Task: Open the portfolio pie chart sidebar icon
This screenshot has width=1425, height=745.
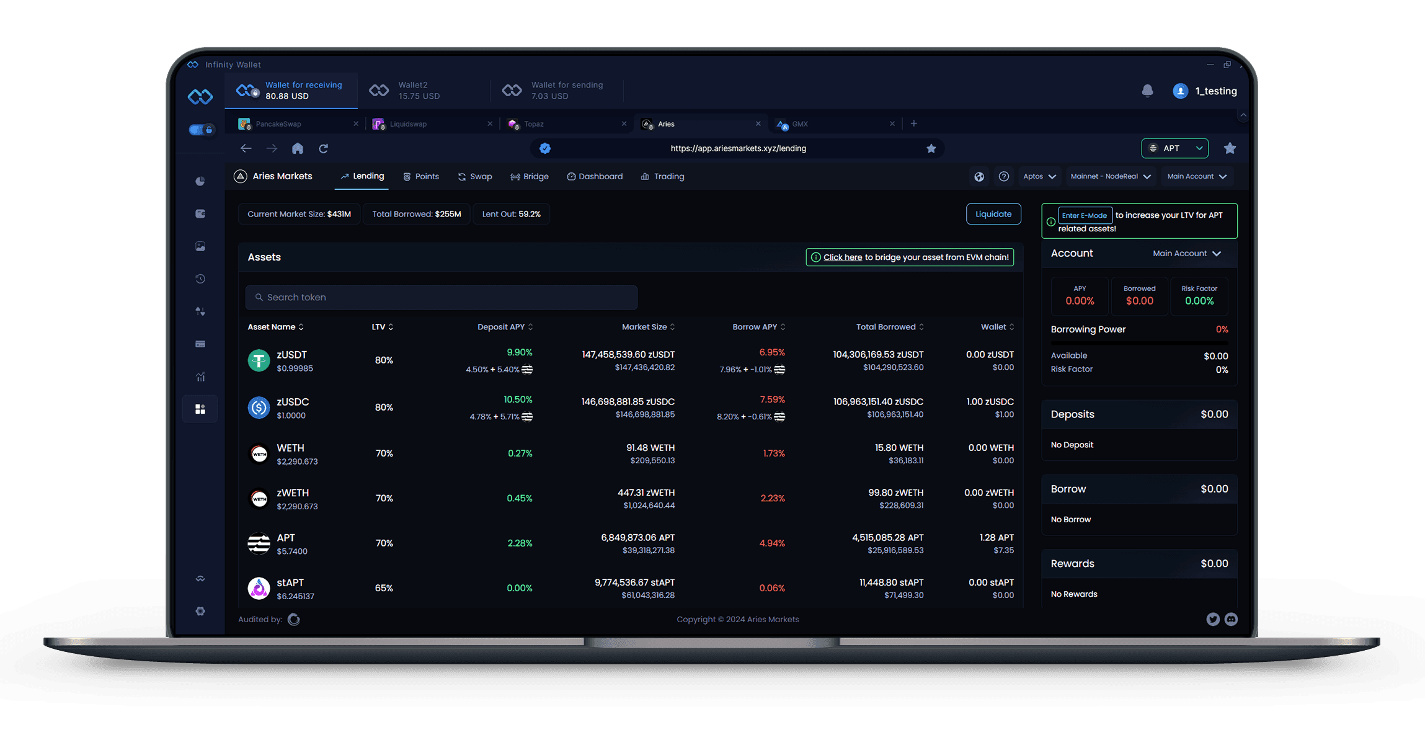Action: (200, 181)
